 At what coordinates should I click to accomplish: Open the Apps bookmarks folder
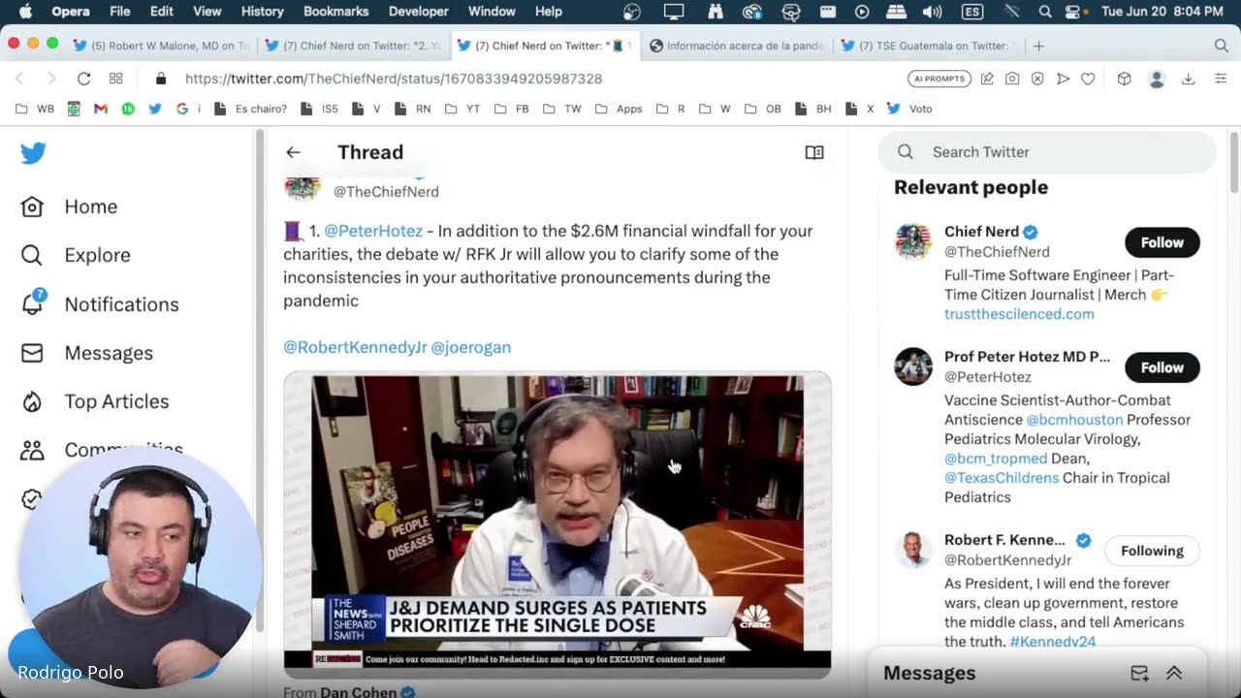[x=619, y=109]
